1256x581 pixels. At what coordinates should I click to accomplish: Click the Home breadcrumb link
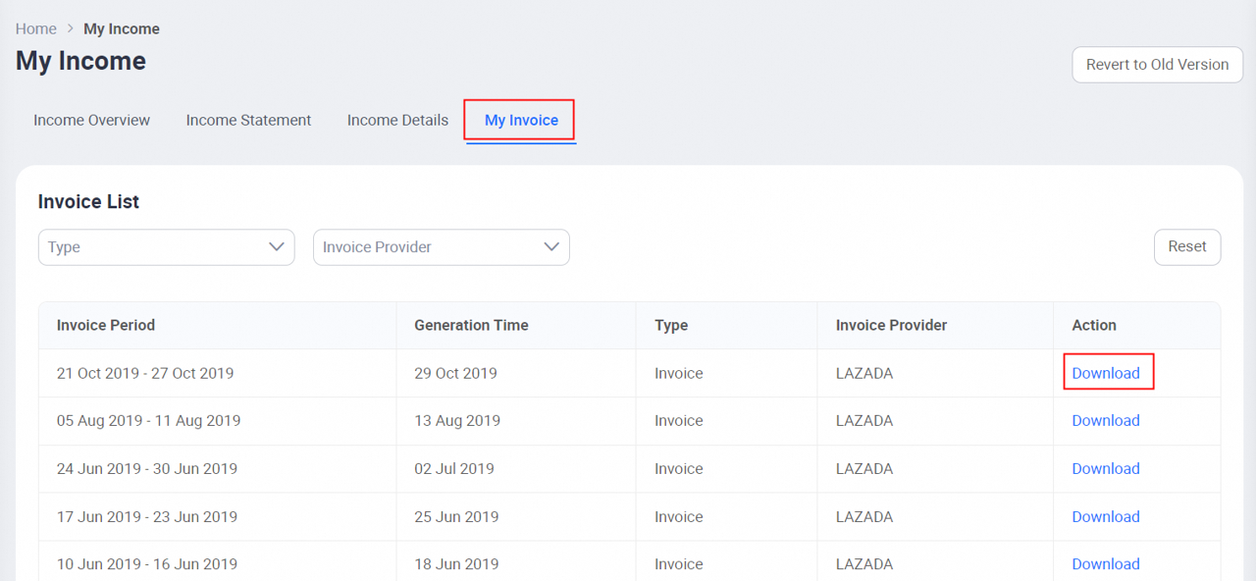pyautogui.click(x=35, y=28)
